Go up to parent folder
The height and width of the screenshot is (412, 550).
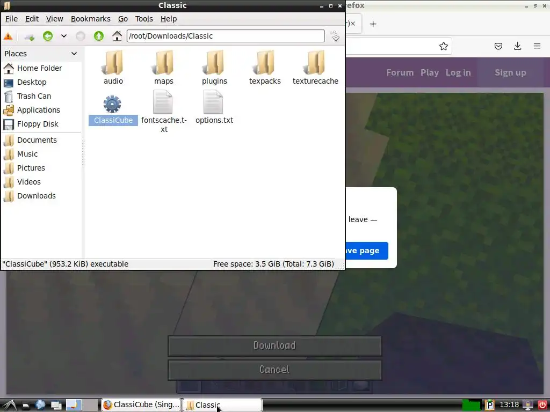tap(99, 36)
